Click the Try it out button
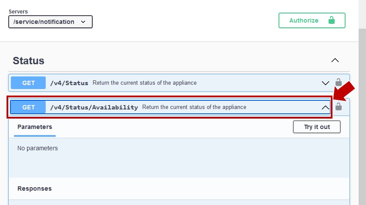The width and height of the screenshot is (366, 205). (x=317, y=127)
